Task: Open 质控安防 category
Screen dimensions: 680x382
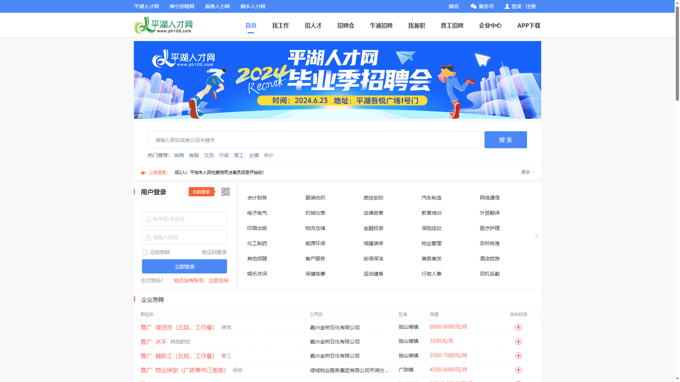Action: [x=373, y=198]
